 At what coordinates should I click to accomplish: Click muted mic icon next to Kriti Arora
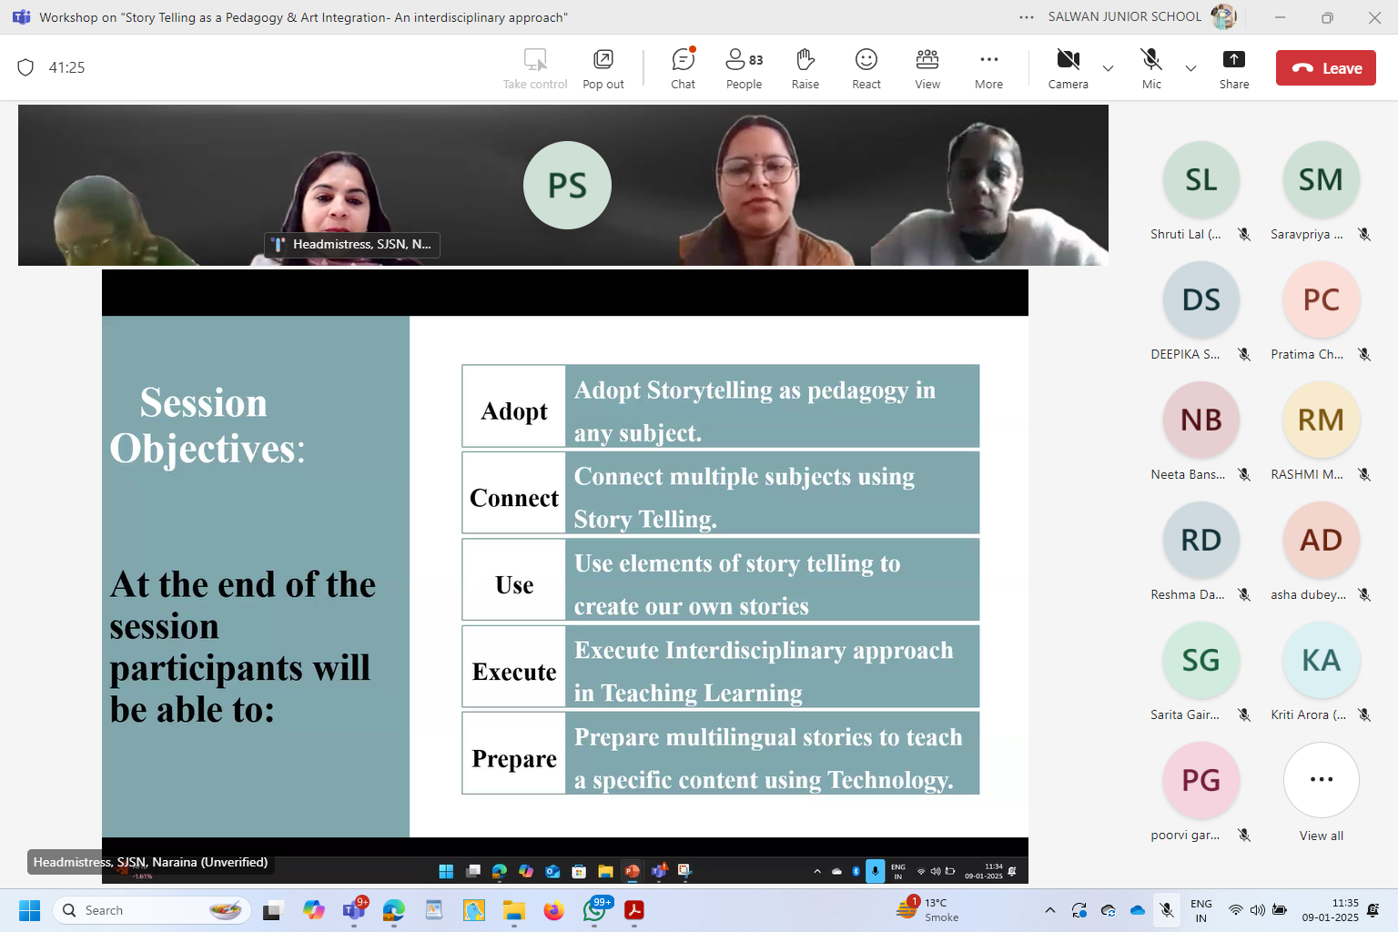[1364, 714]
